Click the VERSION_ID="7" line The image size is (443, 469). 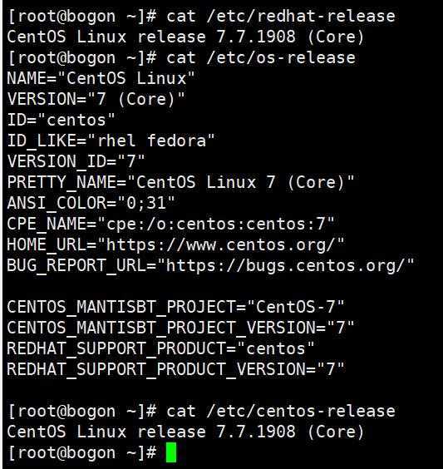[x=76, y=161]
